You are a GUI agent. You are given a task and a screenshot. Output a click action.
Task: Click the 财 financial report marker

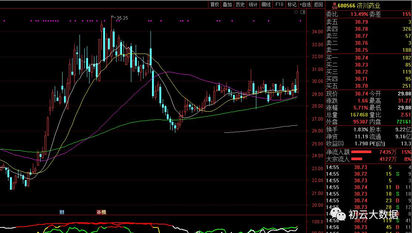coord(62,212)
